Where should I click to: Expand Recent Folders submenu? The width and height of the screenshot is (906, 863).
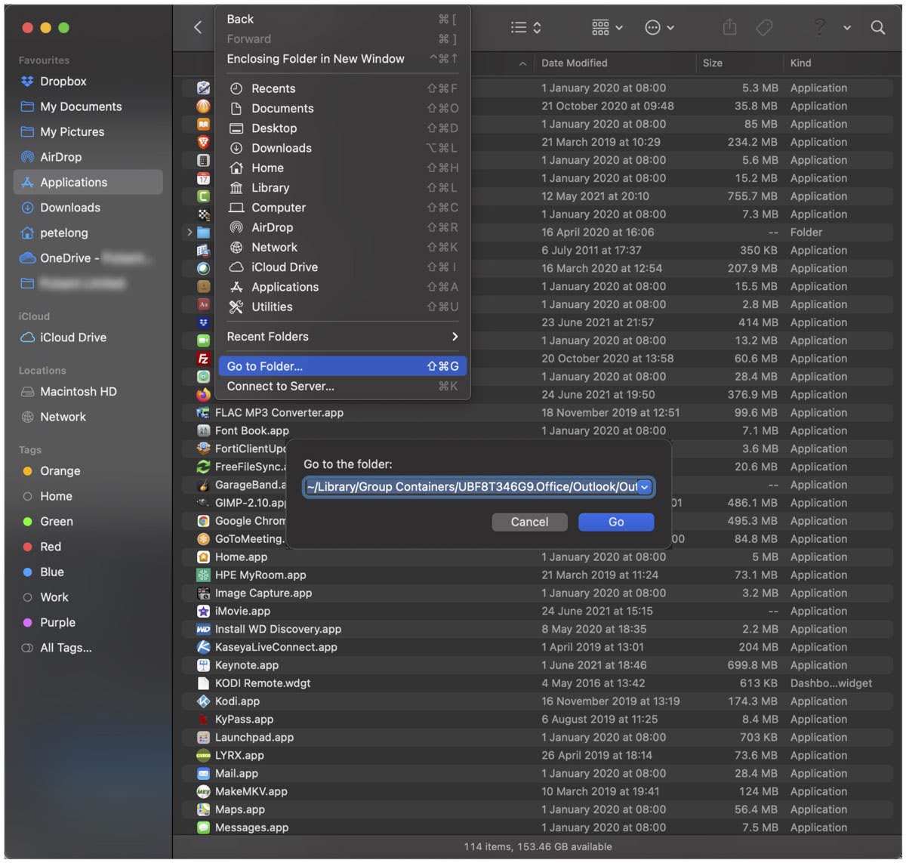tap(342, 337)
